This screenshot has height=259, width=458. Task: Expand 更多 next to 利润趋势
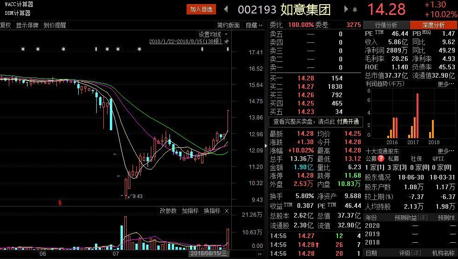[x=445, y=84]
